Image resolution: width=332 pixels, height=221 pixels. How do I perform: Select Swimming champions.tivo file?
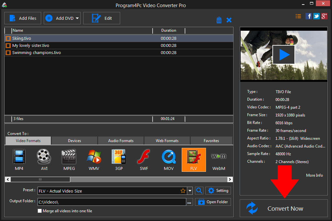(119, 53)
